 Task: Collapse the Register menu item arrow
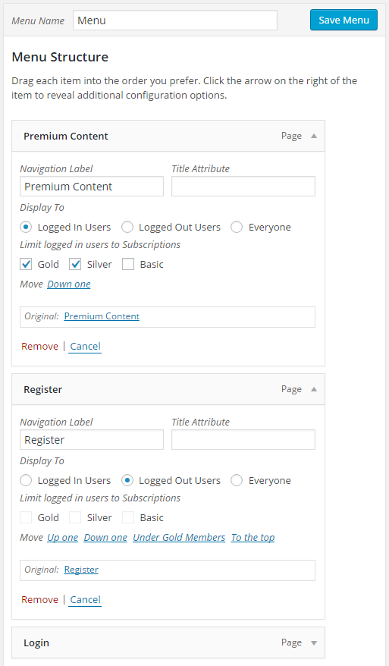(314, 389)
